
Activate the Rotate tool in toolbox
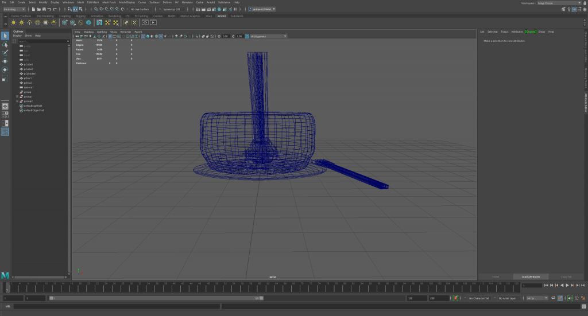tap(5, 69)
